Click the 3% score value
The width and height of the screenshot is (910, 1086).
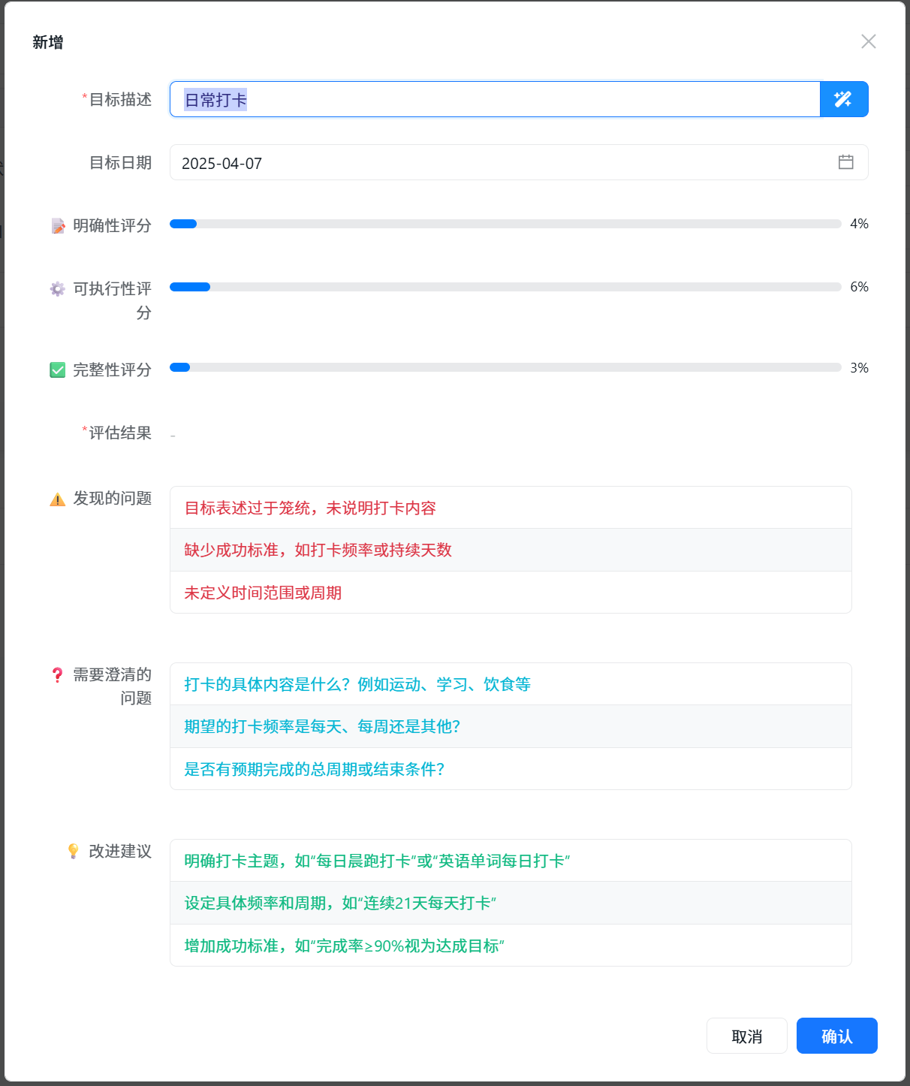pos(859,368)
